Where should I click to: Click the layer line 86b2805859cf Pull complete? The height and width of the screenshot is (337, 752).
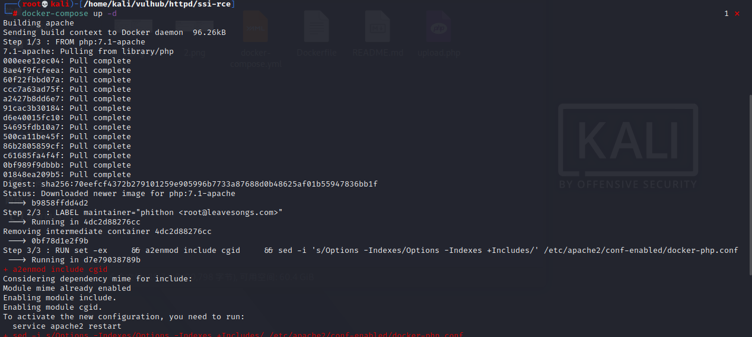[x=67, y=146]
